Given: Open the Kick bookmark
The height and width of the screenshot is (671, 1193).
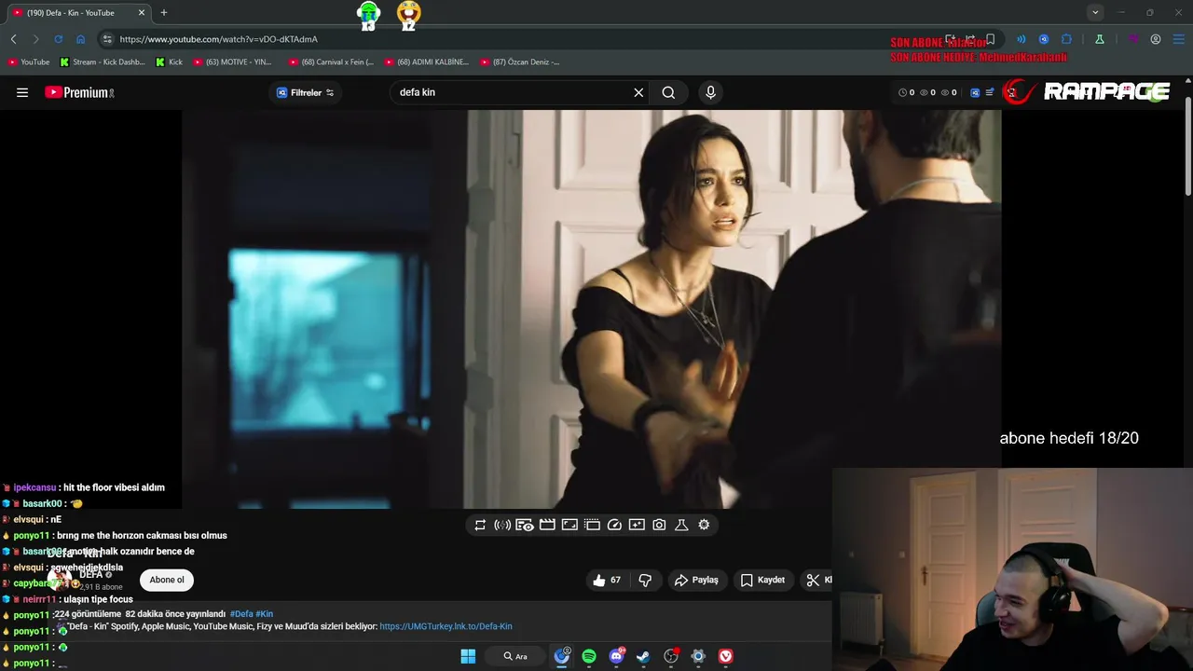Looking at the screenshot, I should [x=169, y=62].
